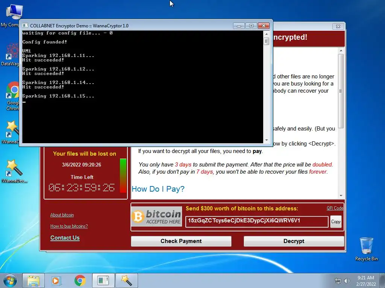Image resolution: width=385 pixels, height=288 pixels.
Task: Click 'Config founded!' console line
Action: pyautogui.click(x=45, y=42)
